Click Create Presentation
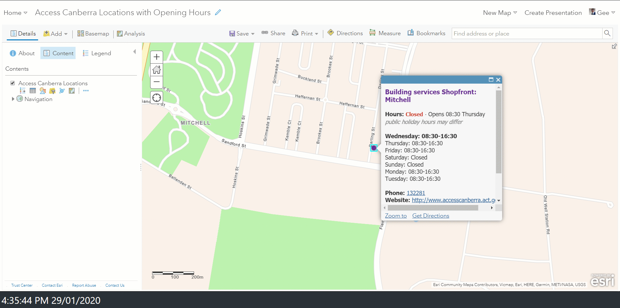This screenshot has height=308, width=620. tap(553, 13)
